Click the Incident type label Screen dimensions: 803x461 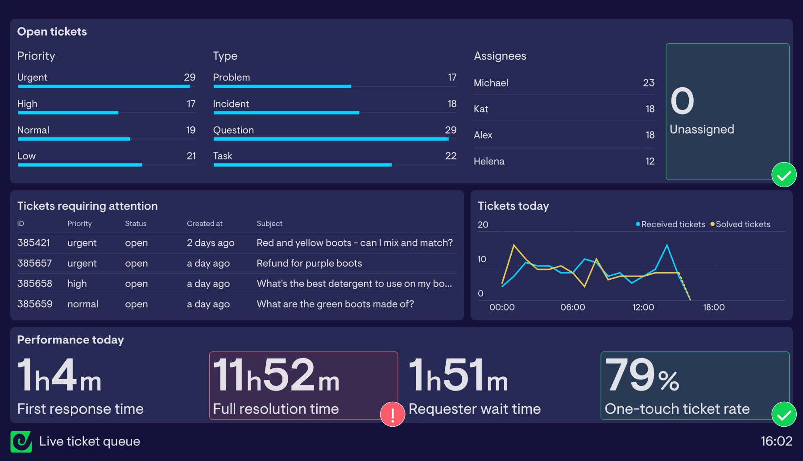point(231,104)
